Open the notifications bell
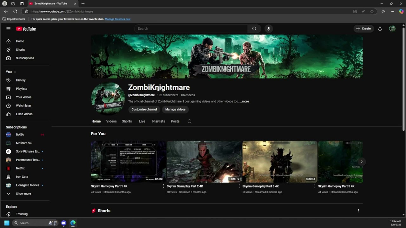 click(380, 28)
